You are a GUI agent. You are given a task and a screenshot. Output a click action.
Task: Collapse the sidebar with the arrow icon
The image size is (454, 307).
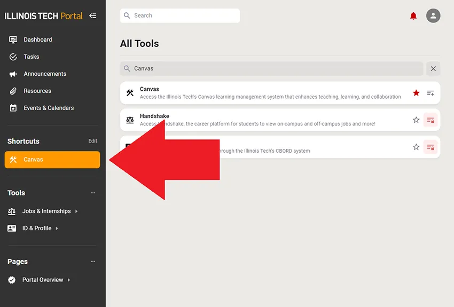pos(92,15)
